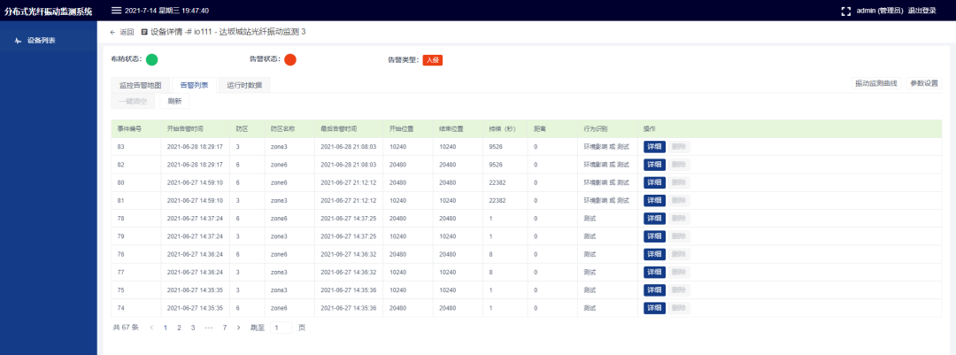This screenshot has height=355, width=956.
Task: Switch to the 运行时数据 tab
Action: (244, 85)
